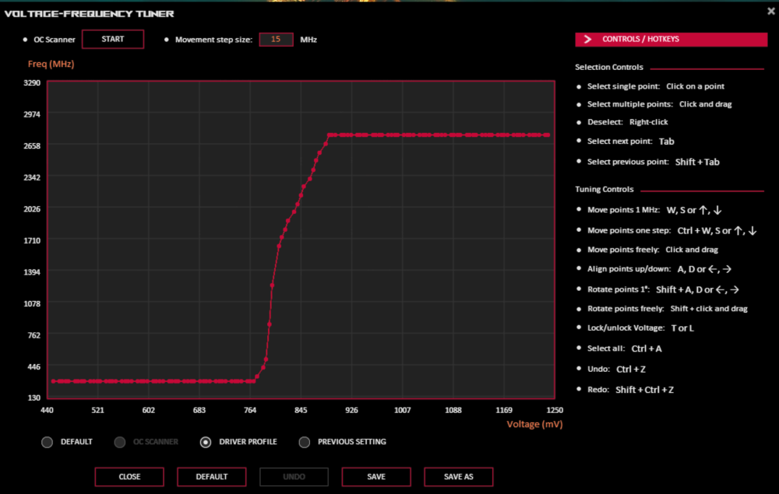Click the Undo button
Screen dimensions: 779x494
294,477
